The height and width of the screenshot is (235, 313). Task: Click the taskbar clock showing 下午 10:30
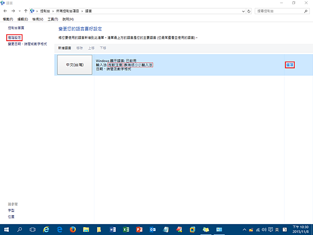(x=300, y=229)
